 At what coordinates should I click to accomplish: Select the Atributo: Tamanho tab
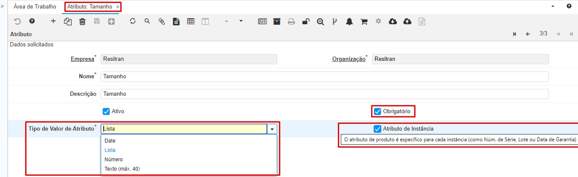(90, 7)
